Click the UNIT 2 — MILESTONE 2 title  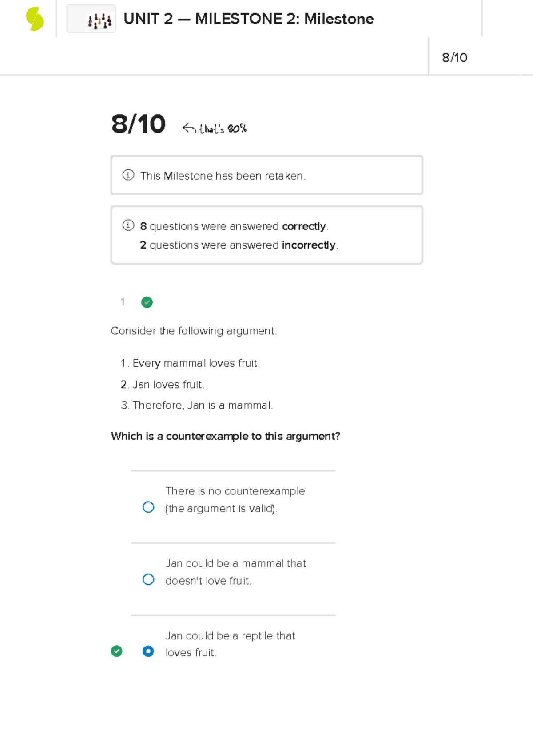(249, 19)
